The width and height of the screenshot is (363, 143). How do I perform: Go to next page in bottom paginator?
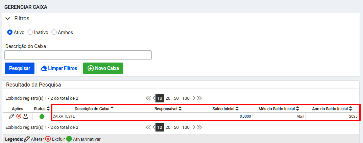(x=194, y=127)
